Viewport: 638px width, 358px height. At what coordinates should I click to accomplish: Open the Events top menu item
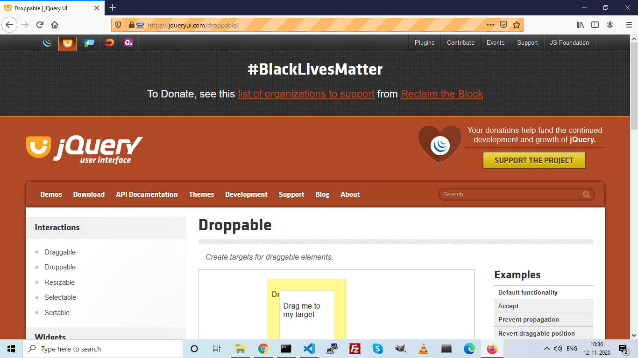pos(496,42)
